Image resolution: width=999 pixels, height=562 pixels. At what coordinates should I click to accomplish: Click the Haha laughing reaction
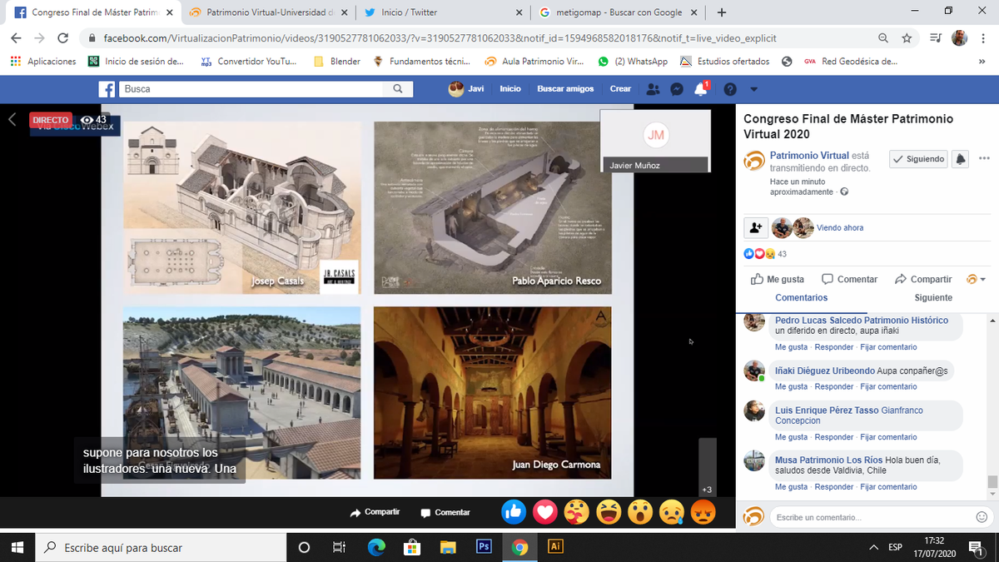coord(609,513)
